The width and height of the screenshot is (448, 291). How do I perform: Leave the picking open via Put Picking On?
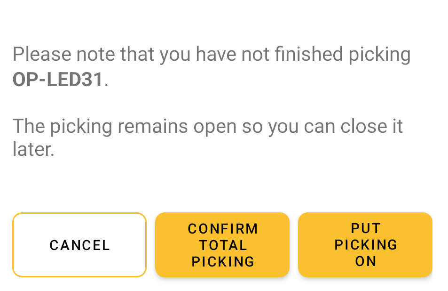365,245
